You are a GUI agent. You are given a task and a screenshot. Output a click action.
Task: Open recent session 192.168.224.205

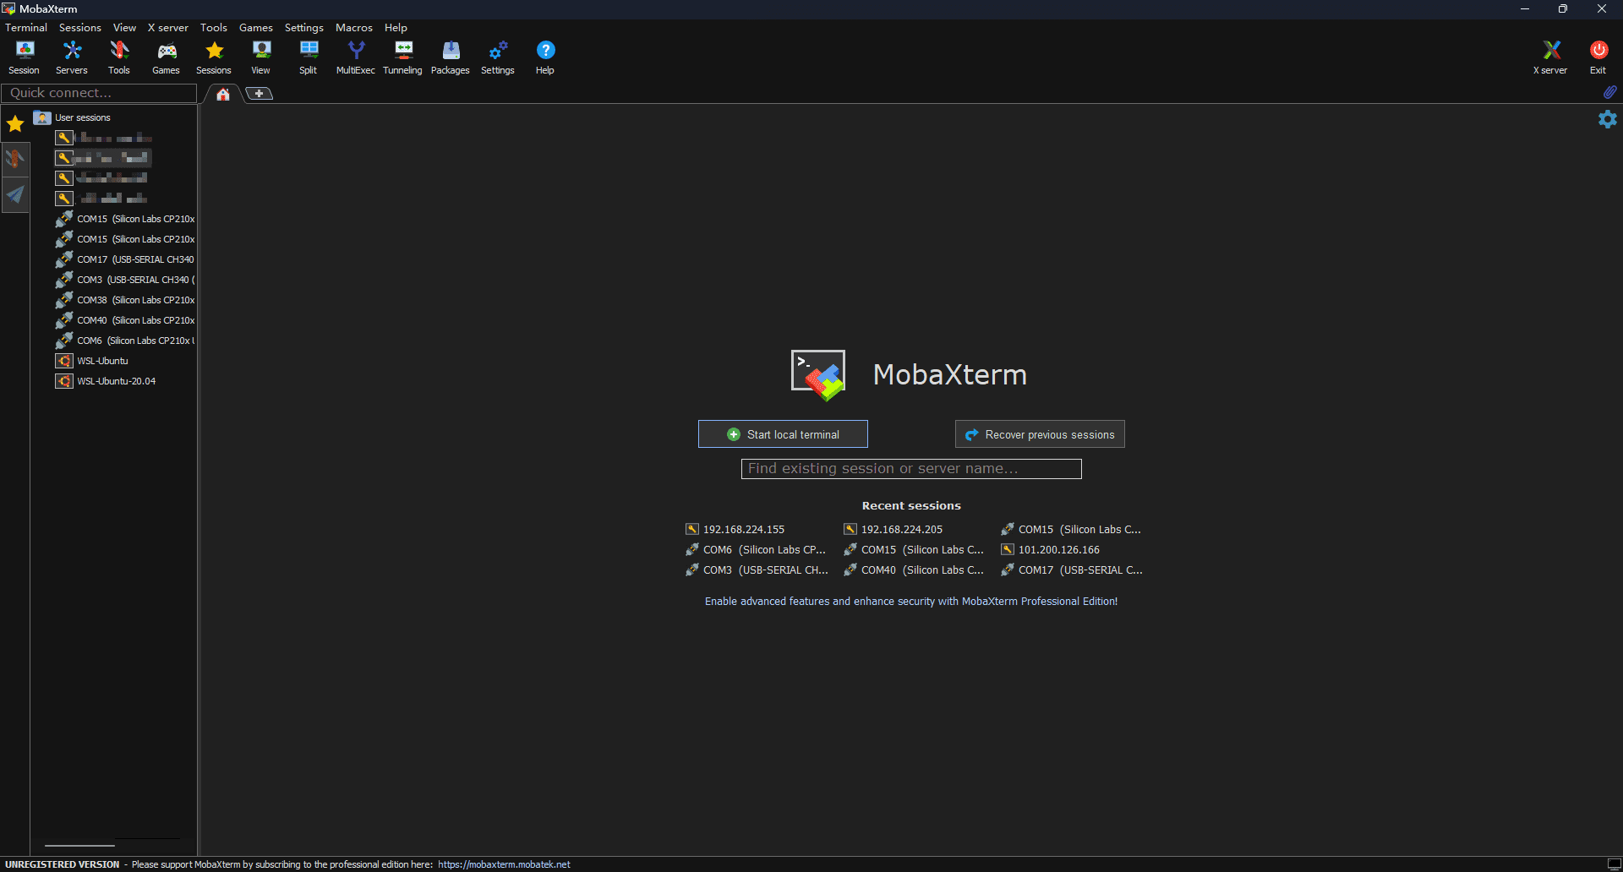[x=893, y=530]
